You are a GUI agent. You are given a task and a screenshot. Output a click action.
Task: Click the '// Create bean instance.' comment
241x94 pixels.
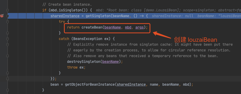tap(67, 5)
